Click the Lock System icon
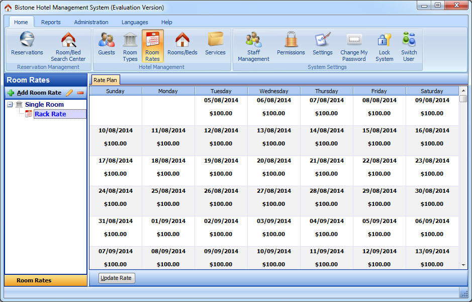Image resolution: width=472 pixels, height=302 pixels. (385, 40)
